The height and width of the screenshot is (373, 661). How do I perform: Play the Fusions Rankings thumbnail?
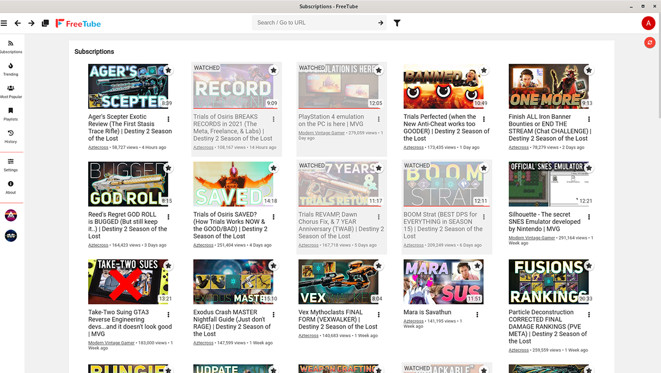(x=549, y=282)
